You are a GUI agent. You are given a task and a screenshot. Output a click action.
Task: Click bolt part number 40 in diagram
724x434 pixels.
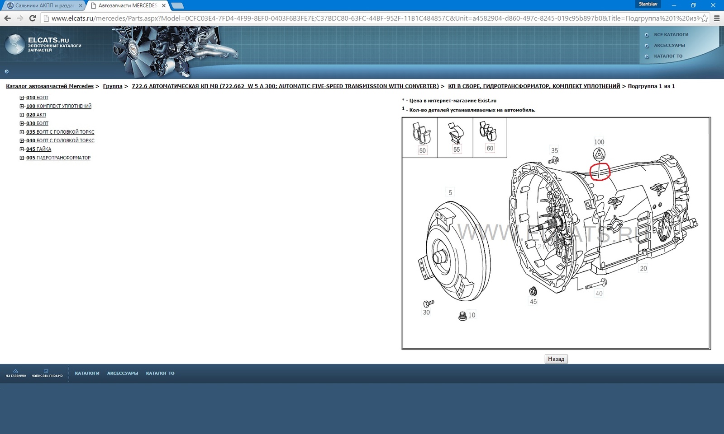pyautogui.click(x=599, y=294)
